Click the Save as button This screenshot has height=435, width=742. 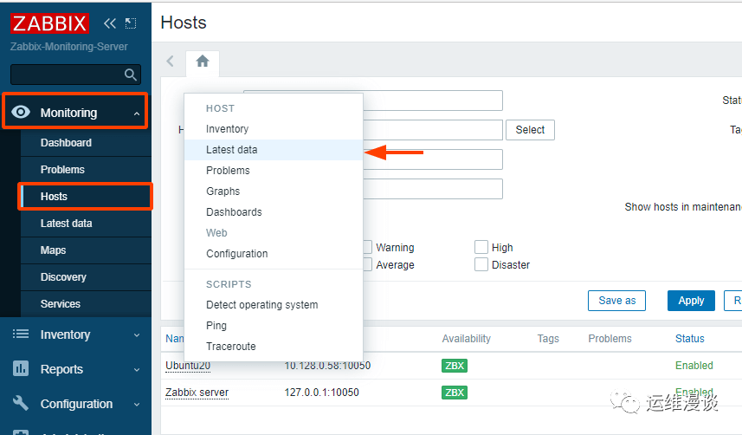(616, 301)
